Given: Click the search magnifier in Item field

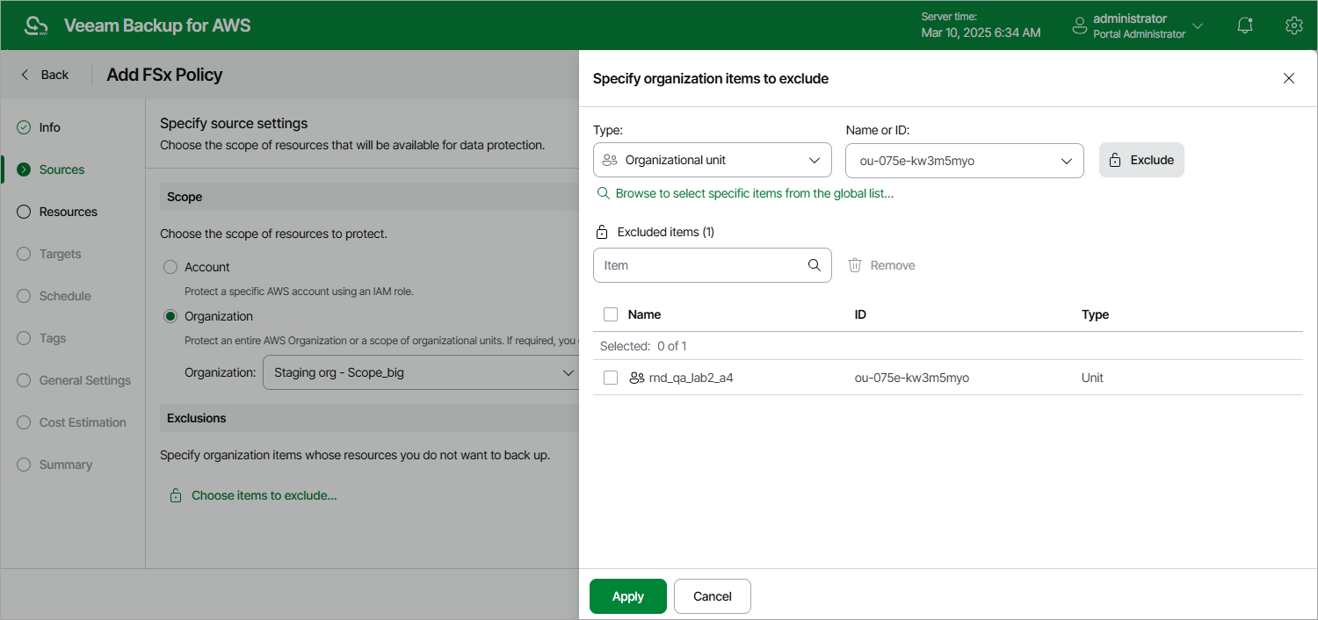Looking at the screenshot, I should click(x=815, y=265).
